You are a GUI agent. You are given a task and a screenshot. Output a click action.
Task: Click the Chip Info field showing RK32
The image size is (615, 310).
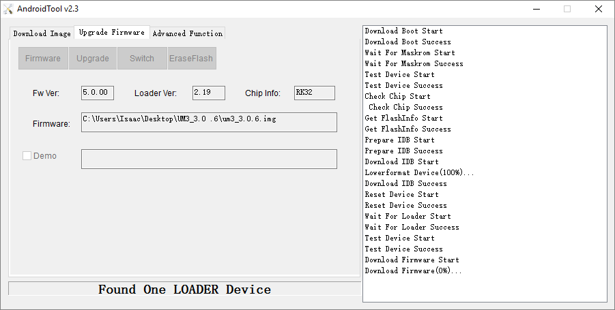tap(315, 93)
